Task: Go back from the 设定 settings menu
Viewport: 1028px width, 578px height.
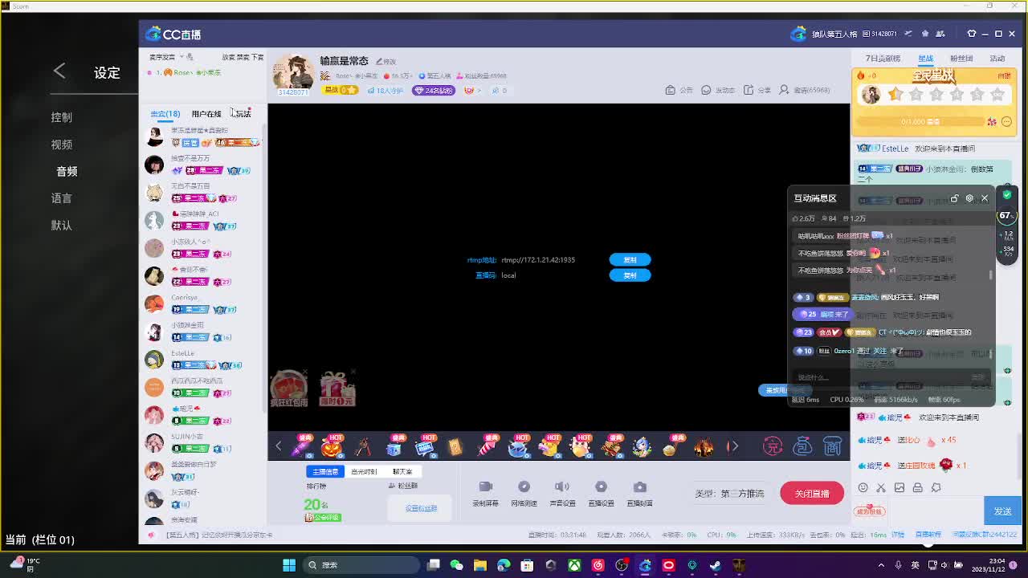Action: (59, 71)
